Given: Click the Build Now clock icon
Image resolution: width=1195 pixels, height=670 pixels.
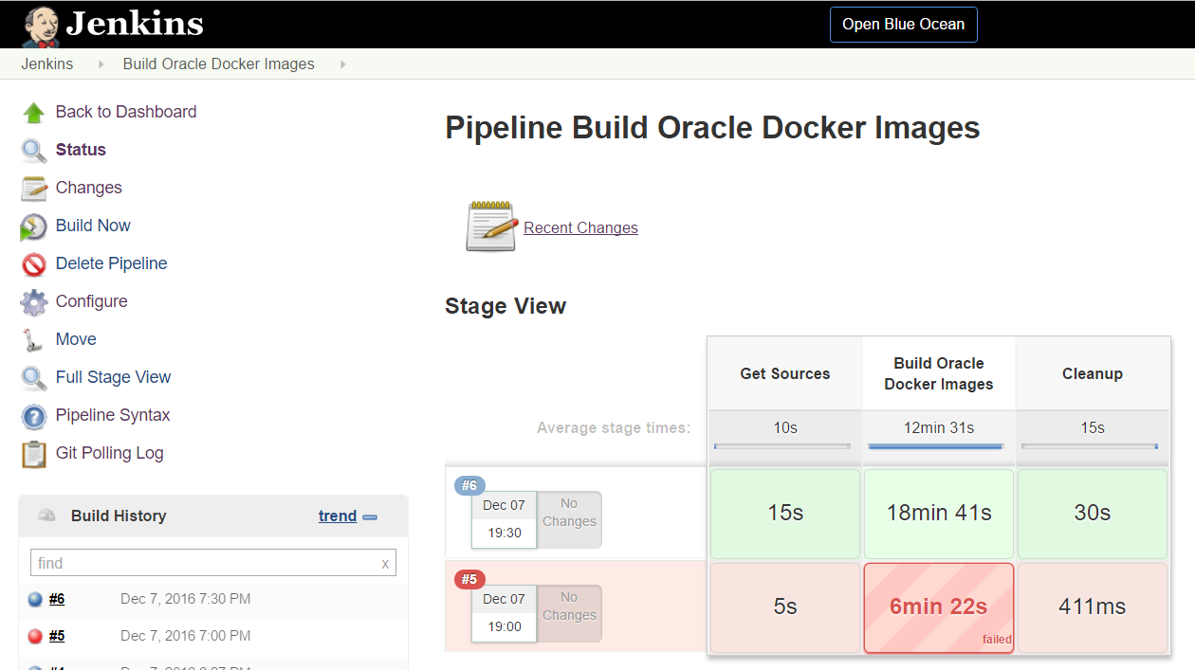Looking at the screenshot, I should 33,226.
